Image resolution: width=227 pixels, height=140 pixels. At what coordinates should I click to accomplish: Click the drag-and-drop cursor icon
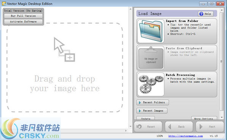click(x=64, y=49)
